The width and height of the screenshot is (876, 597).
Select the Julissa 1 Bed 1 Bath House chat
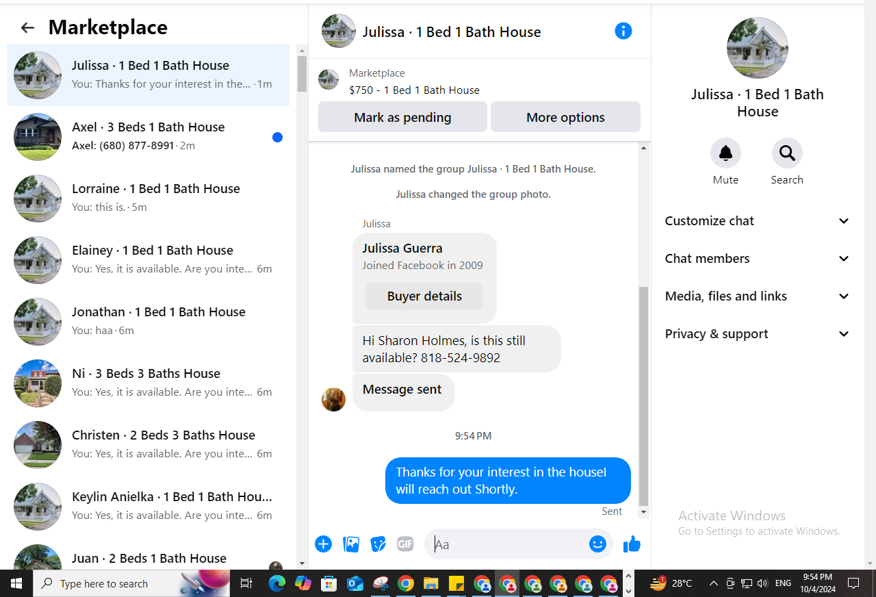pos(148,75)
